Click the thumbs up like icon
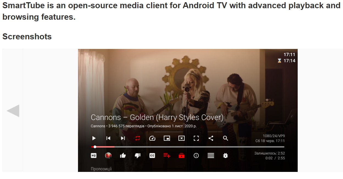This screenshot has width=343, height=179. [x=123, y=155]
